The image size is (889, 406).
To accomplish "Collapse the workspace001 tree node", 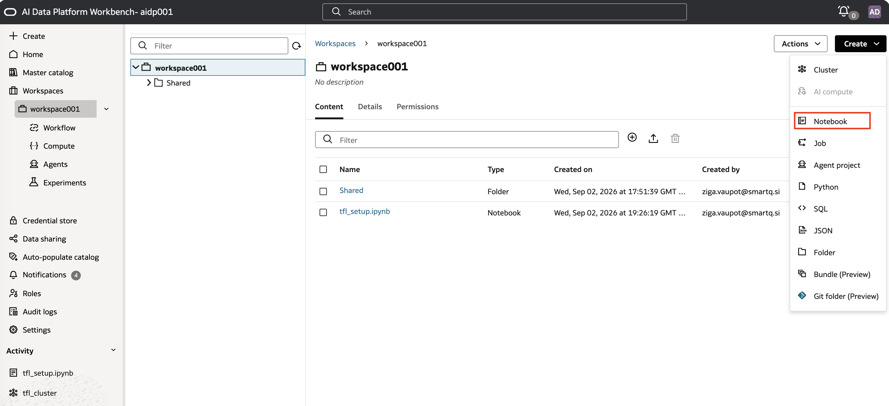I will [136, 67].
